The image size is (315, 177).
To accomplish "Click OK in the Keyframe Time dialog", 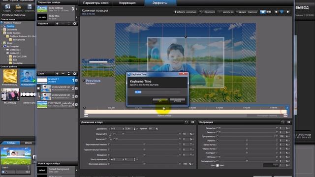I will 160,101.
